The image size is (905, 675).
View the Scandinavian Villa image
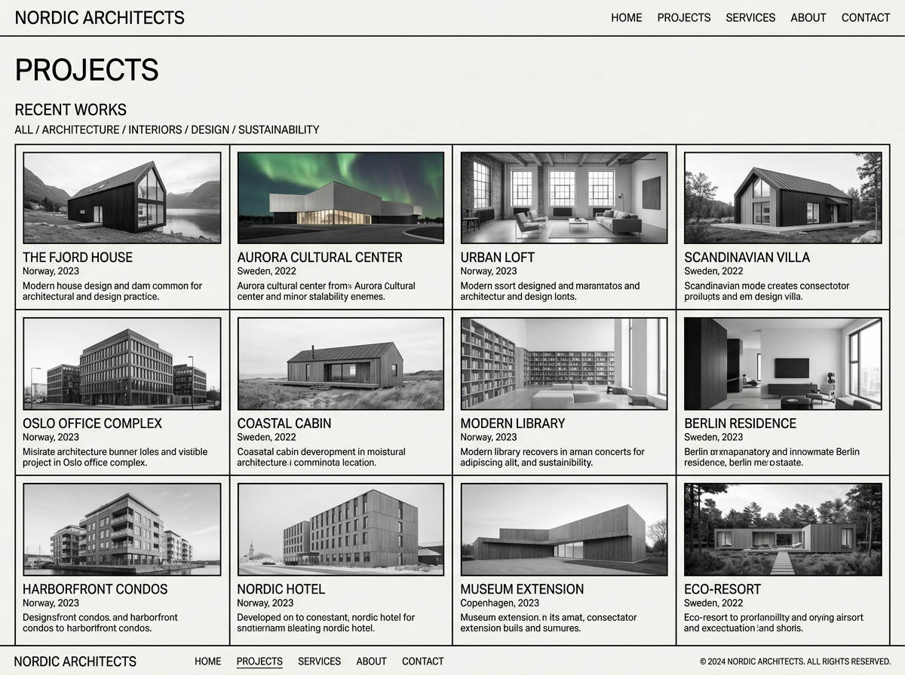783,197
